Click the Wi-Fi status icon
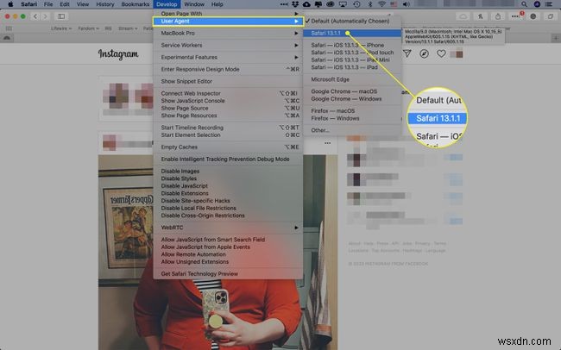Image resolution: width=561 pixels, height=350 pixels. click(381, 4)
